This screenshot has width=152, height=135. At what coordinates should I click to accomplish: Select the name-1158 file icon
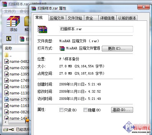(x=7, y=87)
